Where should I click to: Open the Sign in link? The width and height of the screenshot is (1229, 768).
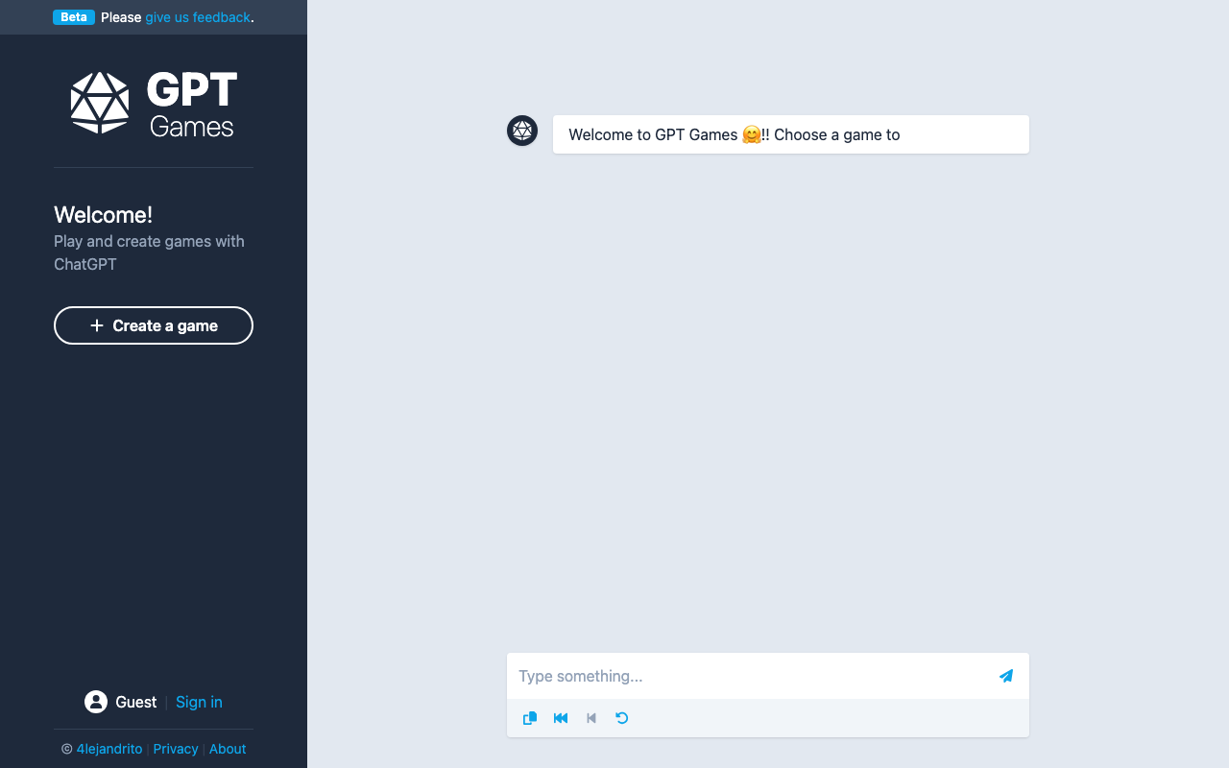click(199, 702)
